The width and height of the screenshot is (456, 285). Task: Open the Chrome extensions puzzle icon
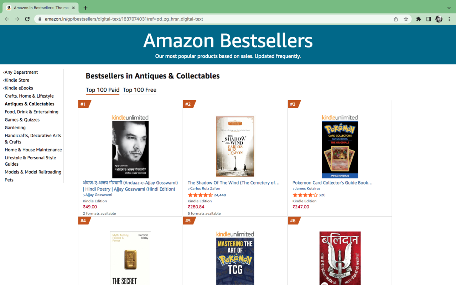(419, 19)
